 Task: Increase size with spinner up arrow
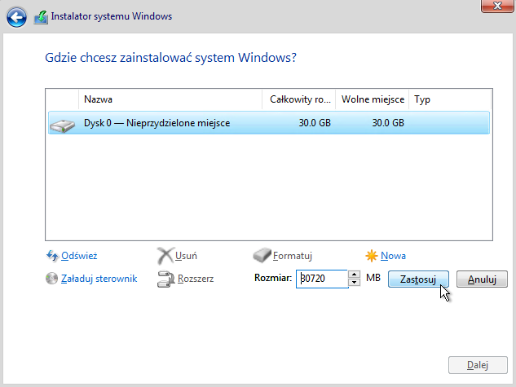point(354,275)
